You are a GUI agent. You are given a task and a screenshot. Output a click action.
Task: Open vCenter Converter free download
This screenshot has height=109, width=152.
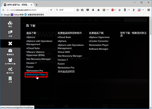(99, 41)
